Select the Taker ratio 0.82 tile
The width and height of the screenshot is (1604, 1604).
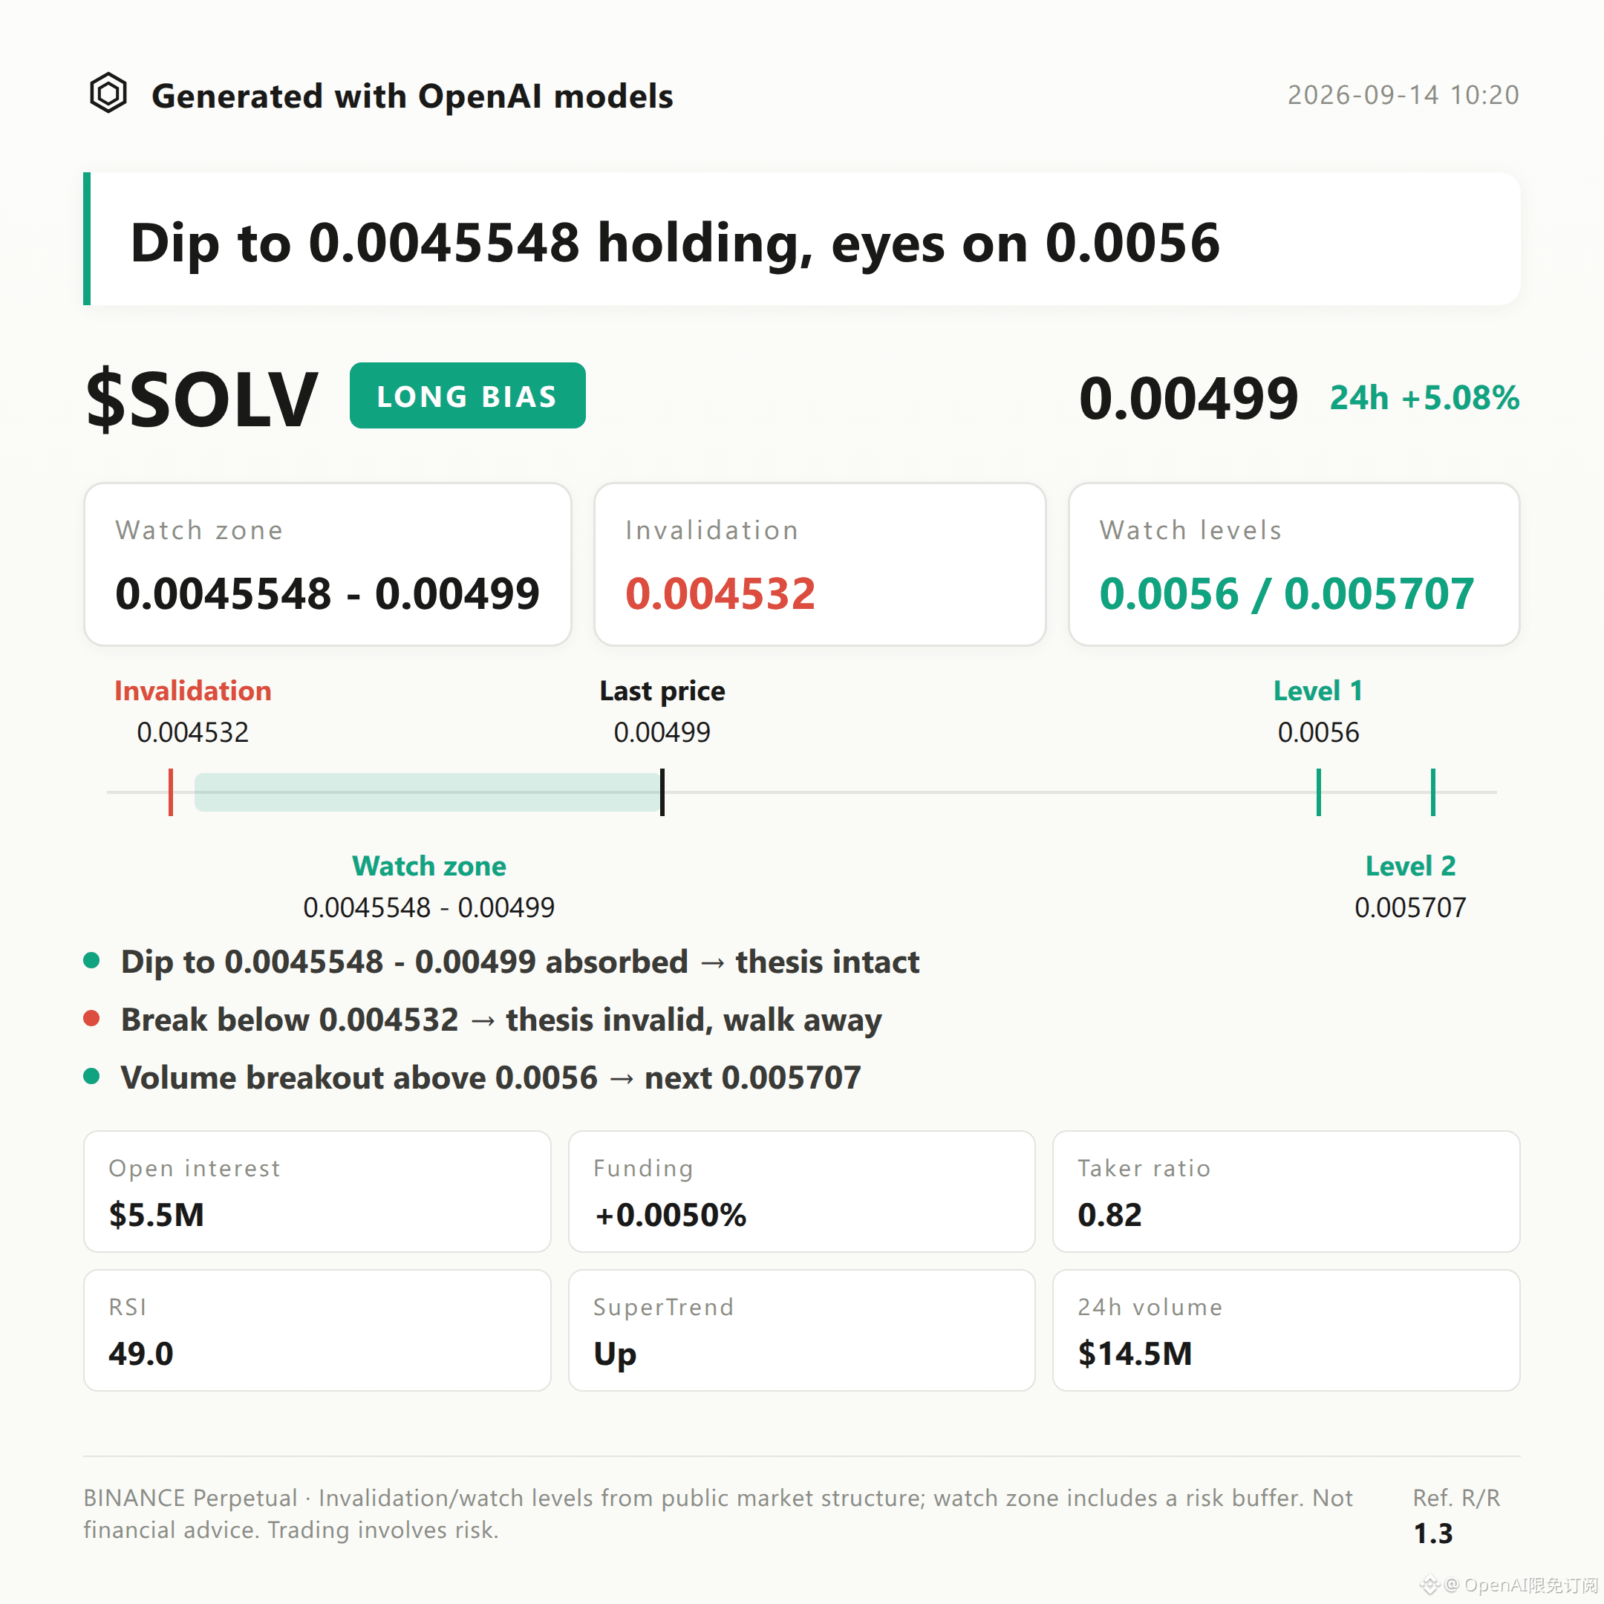[1286, 1191]
